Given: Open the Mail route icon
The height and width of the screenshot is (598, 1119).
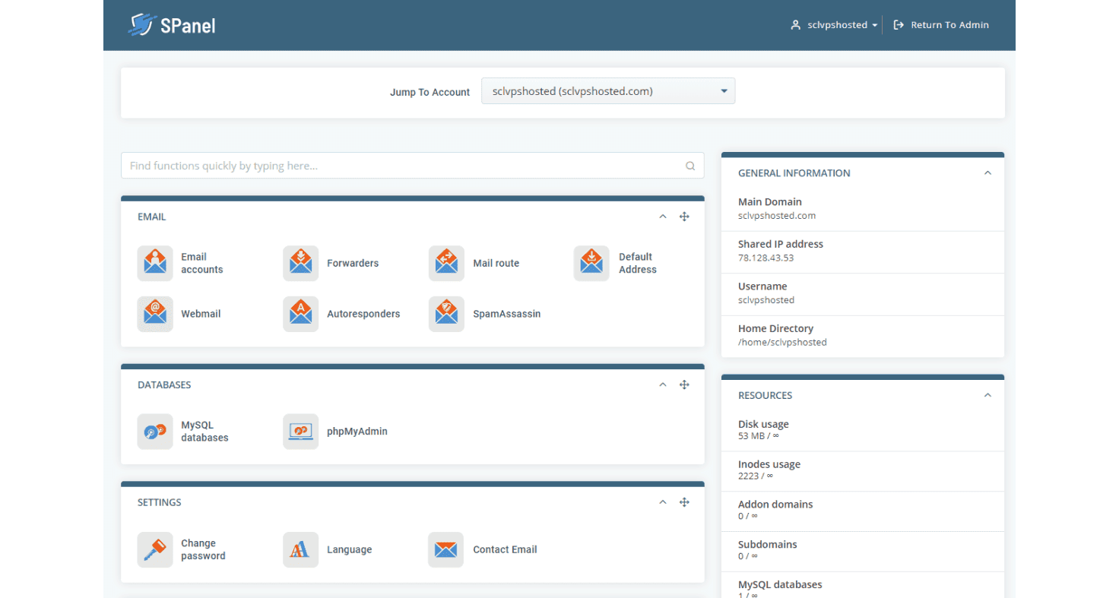Looking at the screenshot, I should [446, 263].
